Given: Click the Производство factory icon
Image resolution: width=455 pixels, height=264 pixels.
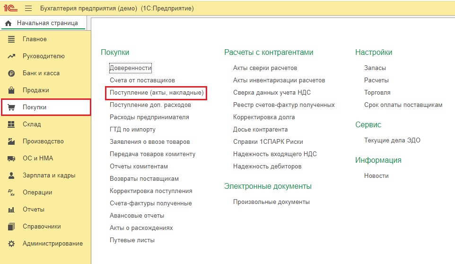Looking at the screenshot, I should 11,141.
